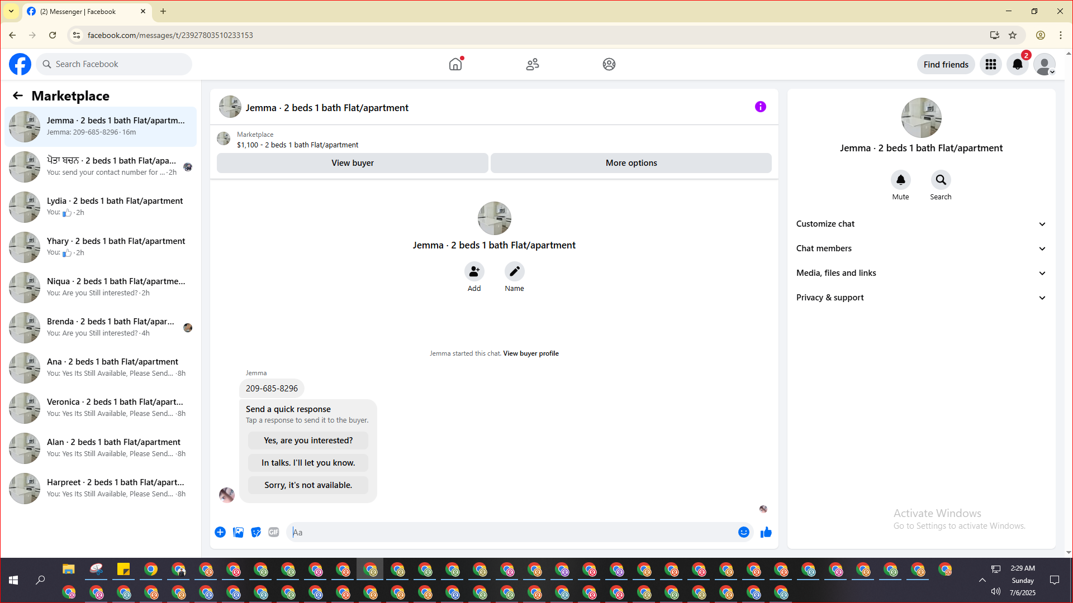This screenshot has width=1073, height=603.
Task: Open the Friends tab in top navigation
Action: click(x=532, y=64)
